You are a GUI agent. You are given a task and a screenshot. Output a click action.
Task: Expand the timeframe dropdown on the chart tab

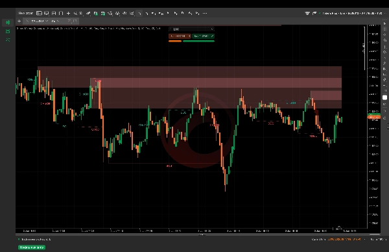58,21
